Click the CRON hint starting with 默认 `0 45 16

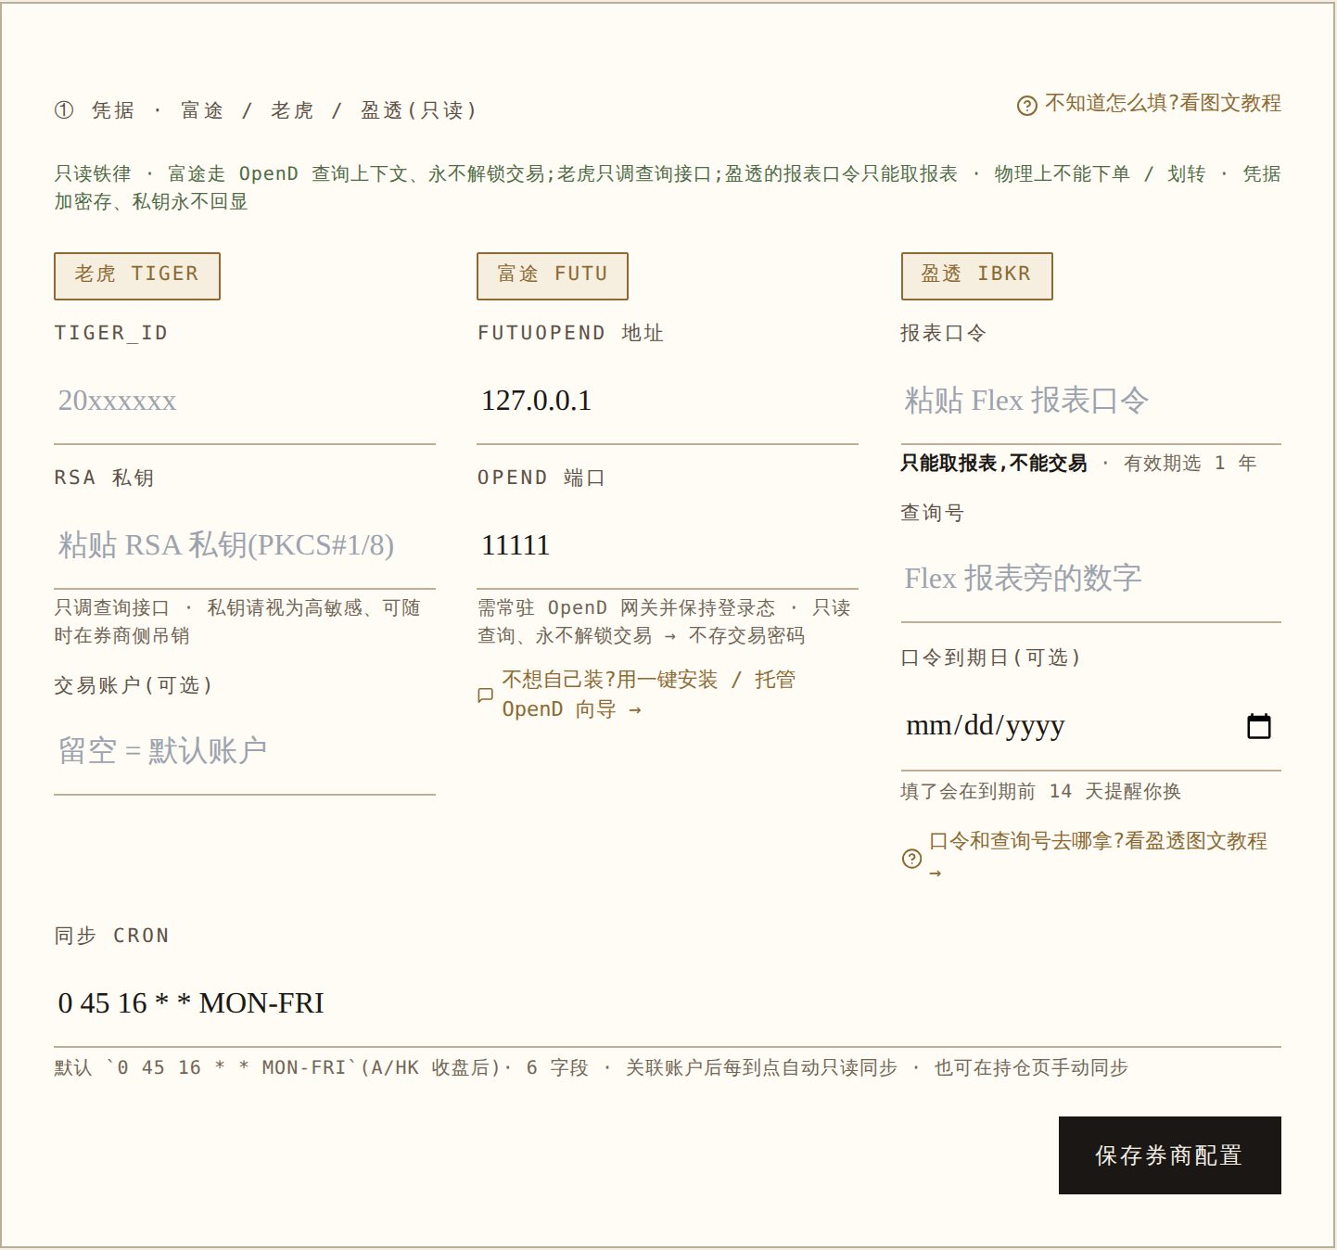(592, 1067)
